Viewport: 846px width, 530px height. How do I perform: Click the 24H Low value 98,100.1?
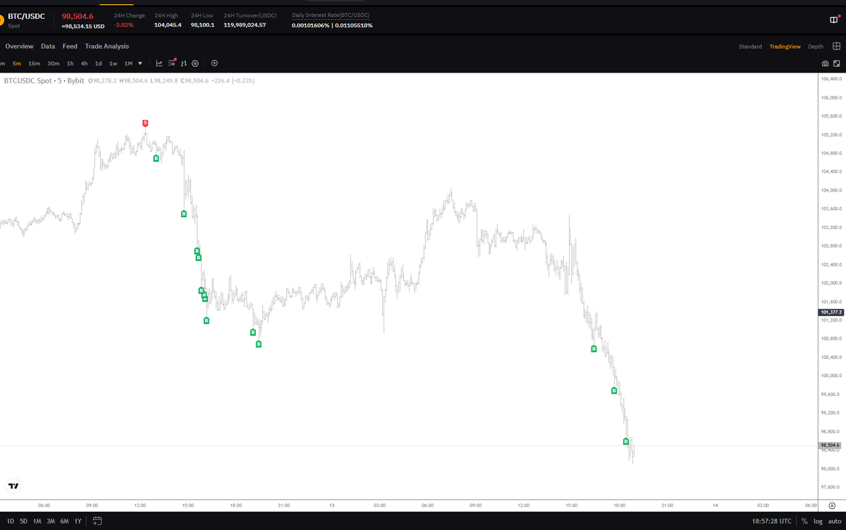coord(202,25)
